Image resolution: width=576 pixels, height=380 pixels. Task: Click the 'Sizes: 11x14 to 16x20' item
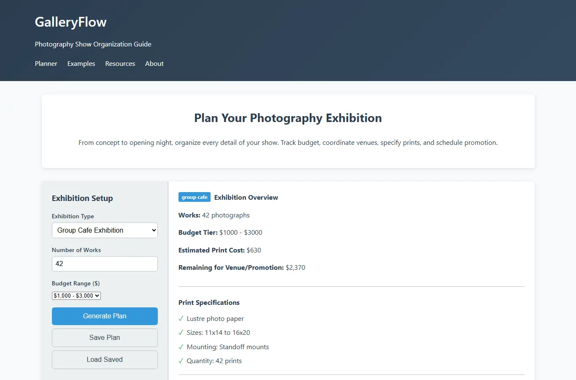tap(218, 333)
